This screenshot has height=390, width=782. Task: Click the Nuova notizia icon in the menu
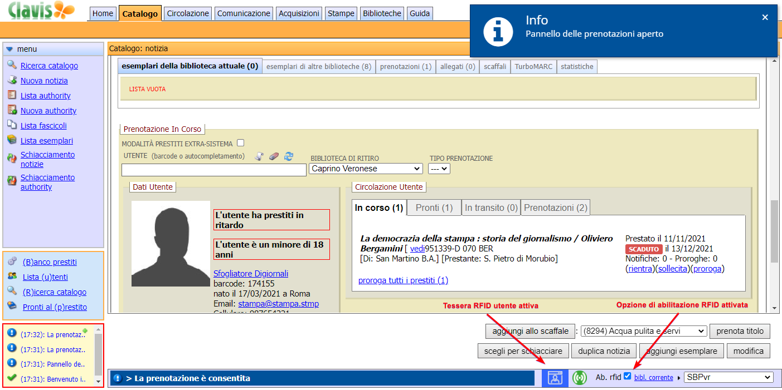pos(12,80)
